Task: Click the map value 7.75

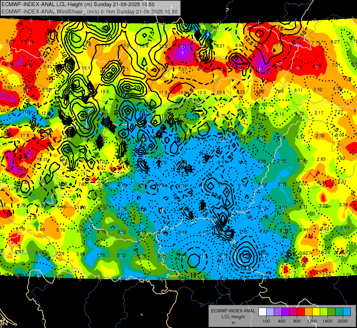Action: click(316, 43)
